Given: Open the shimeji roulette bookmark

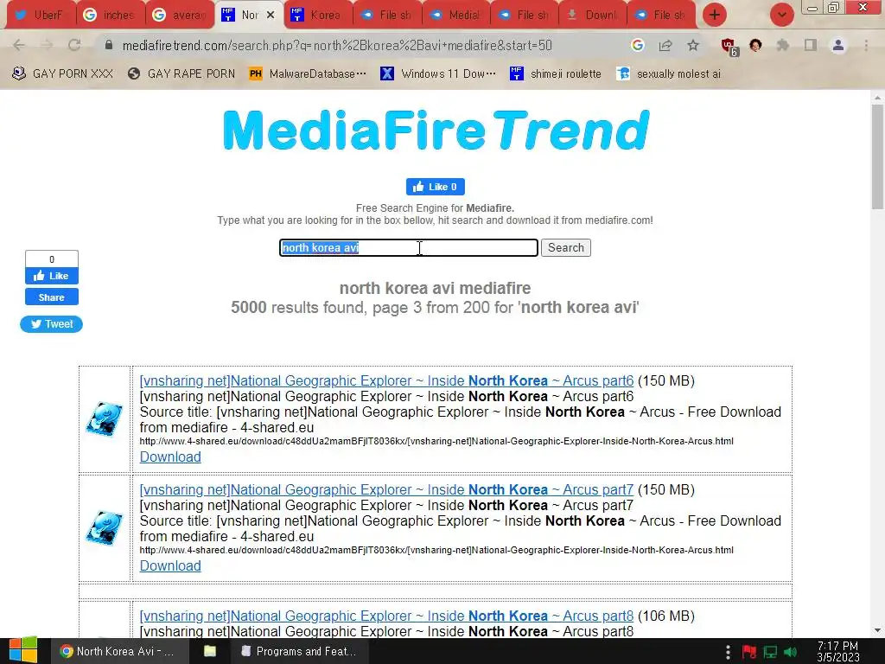Looking at the screenshot, I should [x=556, y=74].
